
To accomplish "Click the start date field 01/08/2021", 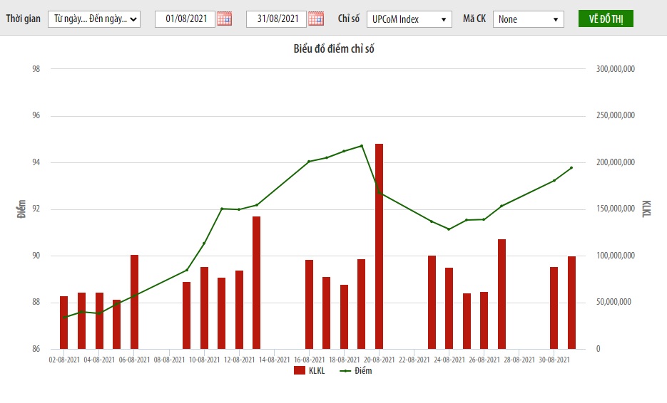I will coord(185,19).
